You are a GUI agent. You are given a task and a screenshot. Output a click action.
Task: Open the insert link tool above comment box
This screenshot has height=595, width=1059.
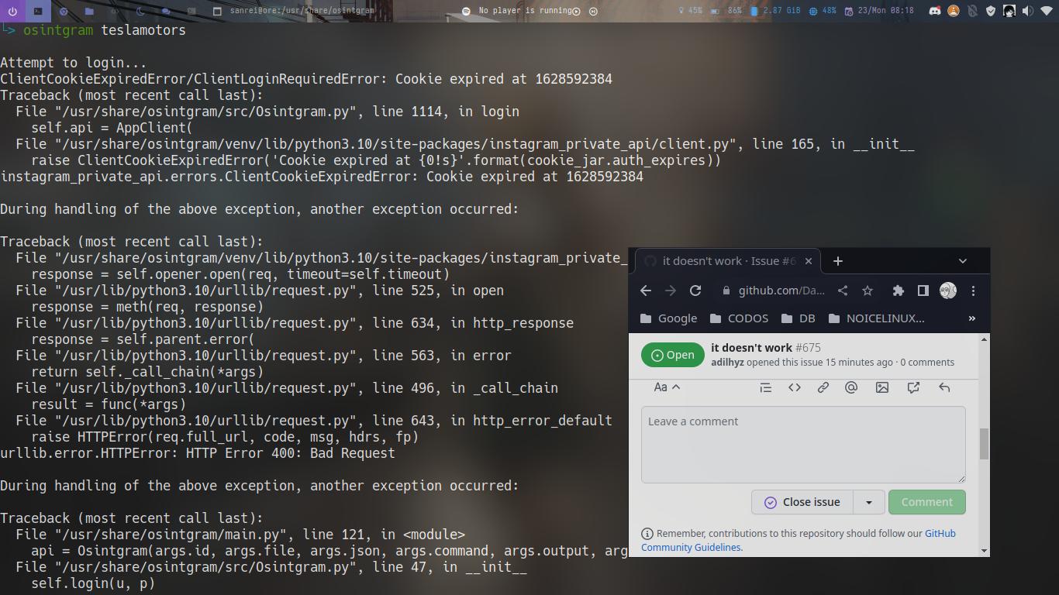[x=823, y=387]
